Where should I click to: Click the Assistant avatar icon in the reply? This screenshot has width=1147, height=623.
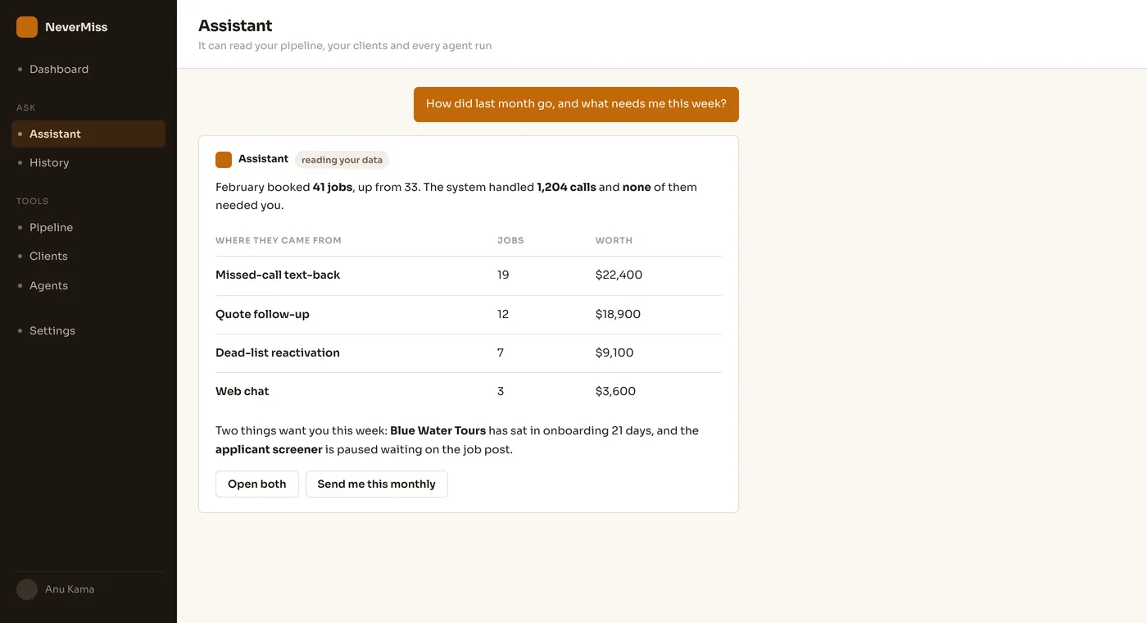tap(224, 159)
